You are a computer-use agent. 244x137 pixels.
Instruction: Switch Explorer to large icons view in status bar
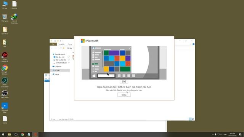[x=193, y=119]
